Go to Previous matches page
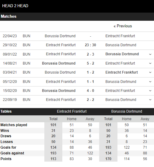Viewport: 154px width, 167px height. click(123, 26)
